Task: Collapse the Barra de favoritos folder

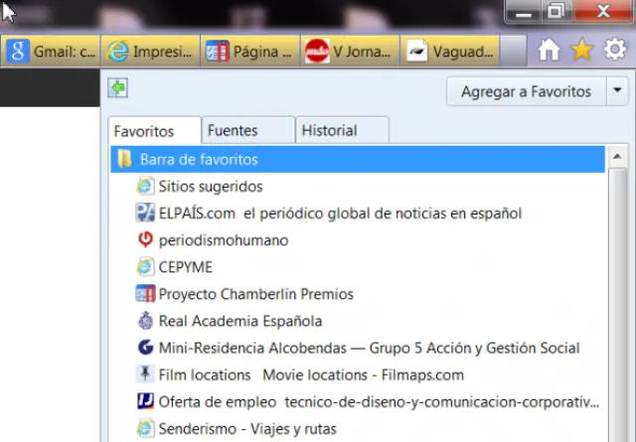Action: 199,159
